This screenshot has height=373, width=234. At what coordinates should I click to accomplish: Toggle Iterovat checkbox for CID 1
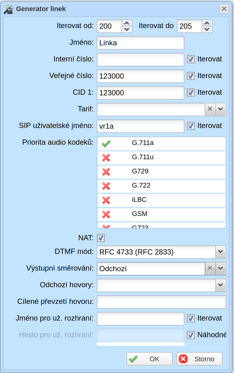coord(191,93)
